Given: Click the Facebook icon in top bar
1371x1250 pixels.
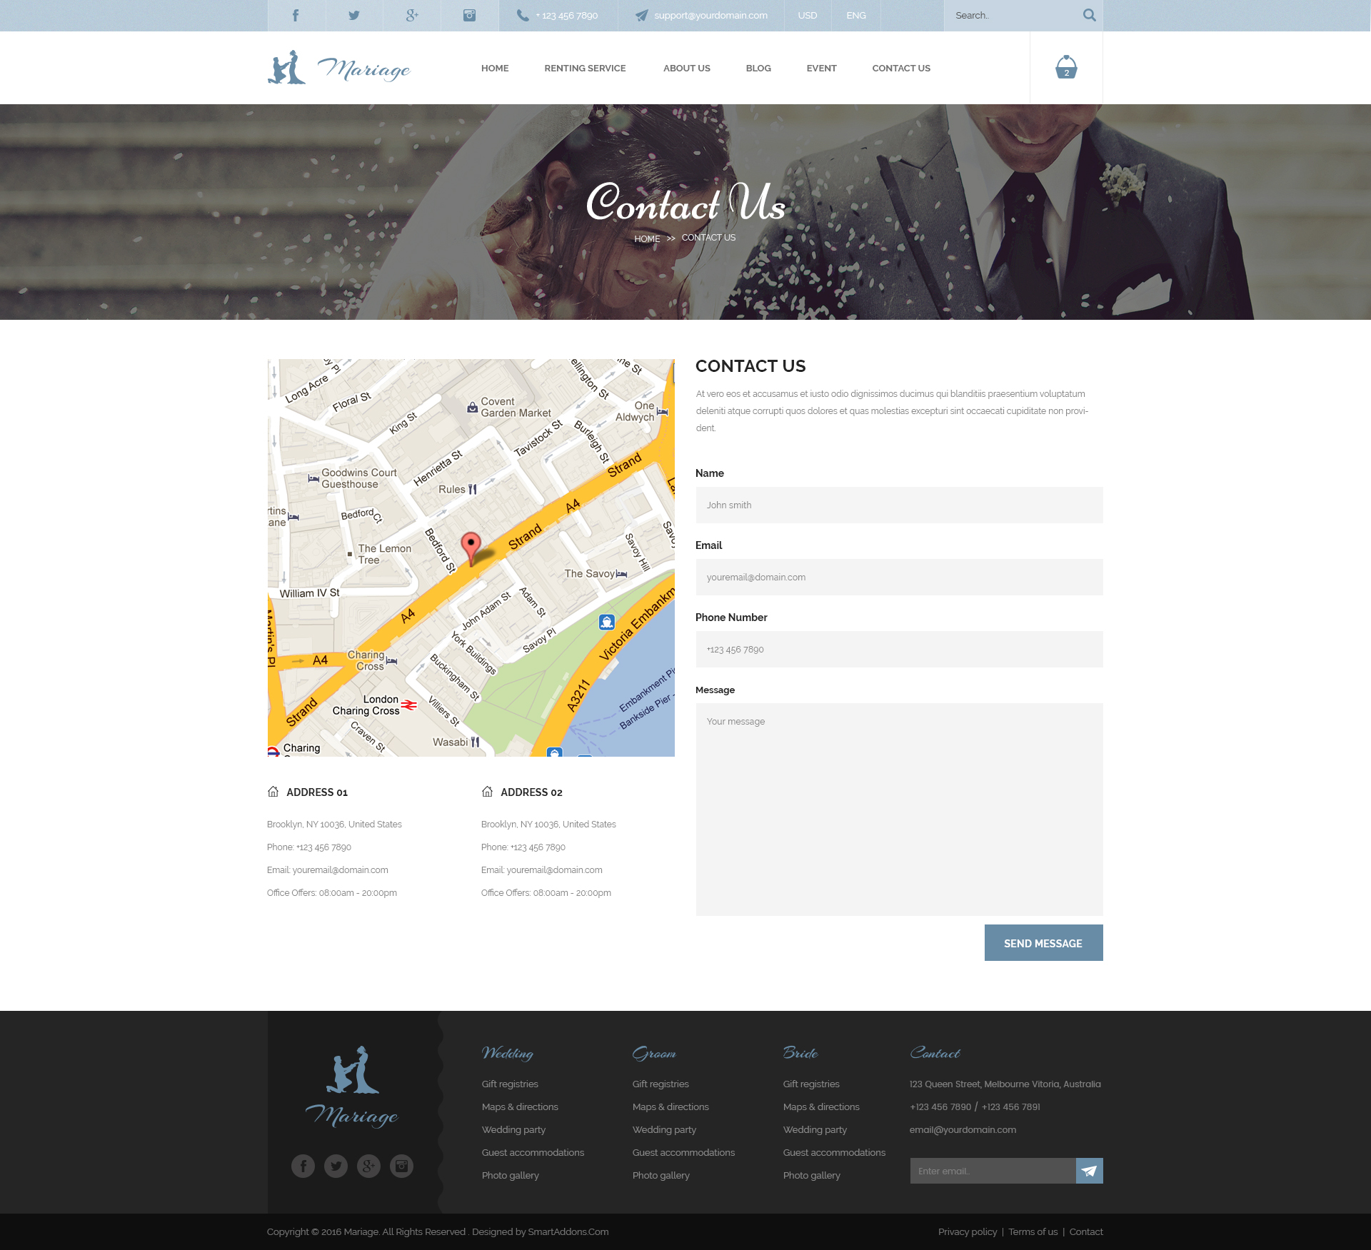Looking at the screenshot, I should click(296, 15).
